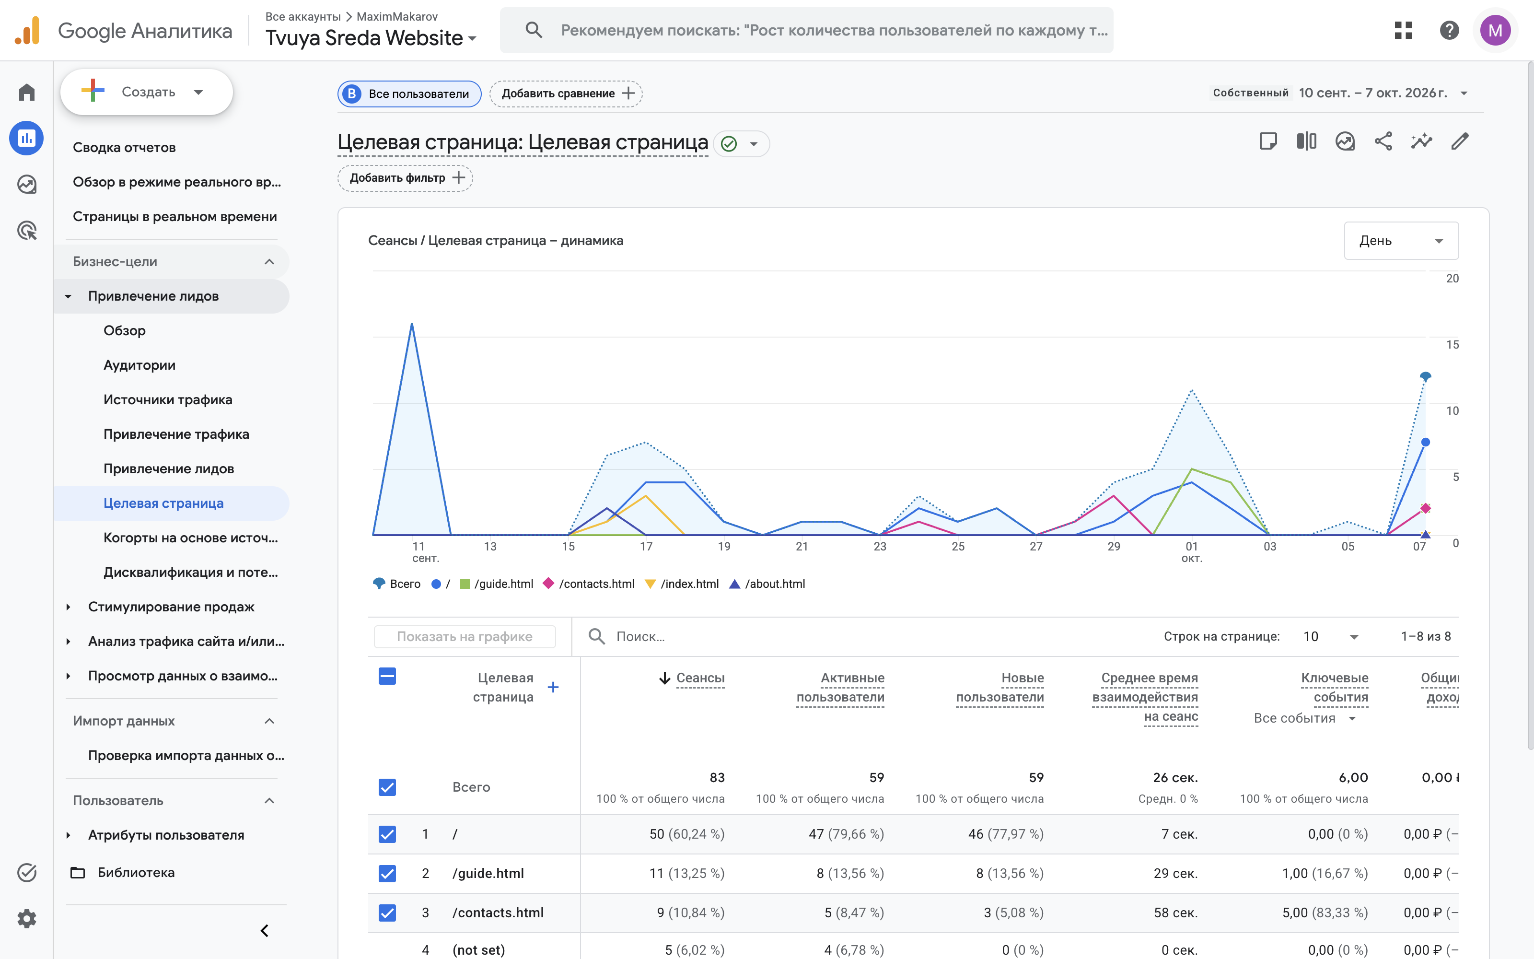This screenshot has width=1534, height=959.
Task: Click the Добавить фильтр button
Action: [x=405, y=178]
